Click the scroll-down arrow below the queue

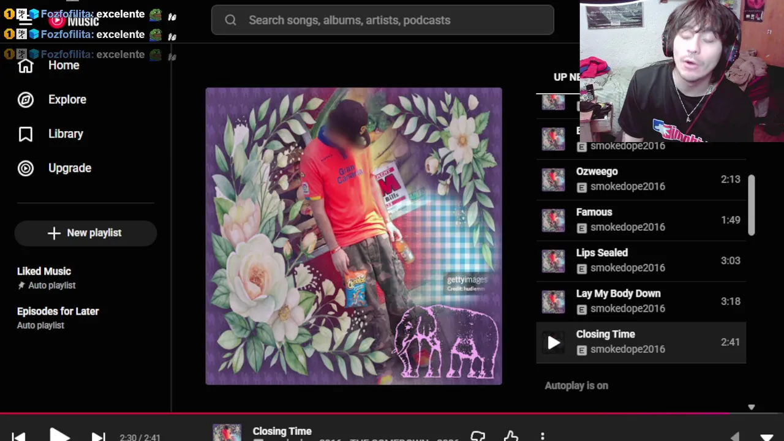(752, 407)
